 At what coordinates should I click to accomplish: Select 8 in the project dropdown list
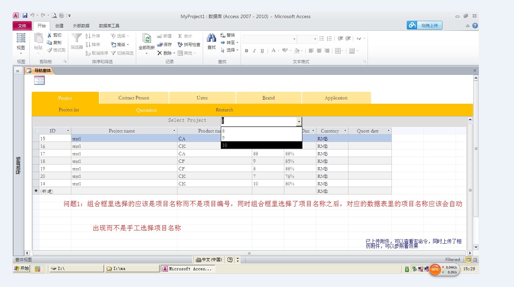pyautogui.click(x=261, y=131)
